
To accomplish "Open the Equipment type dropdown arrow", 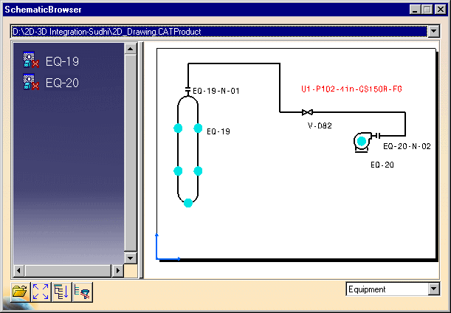I will pyautogui.click(x=434, y=289).
